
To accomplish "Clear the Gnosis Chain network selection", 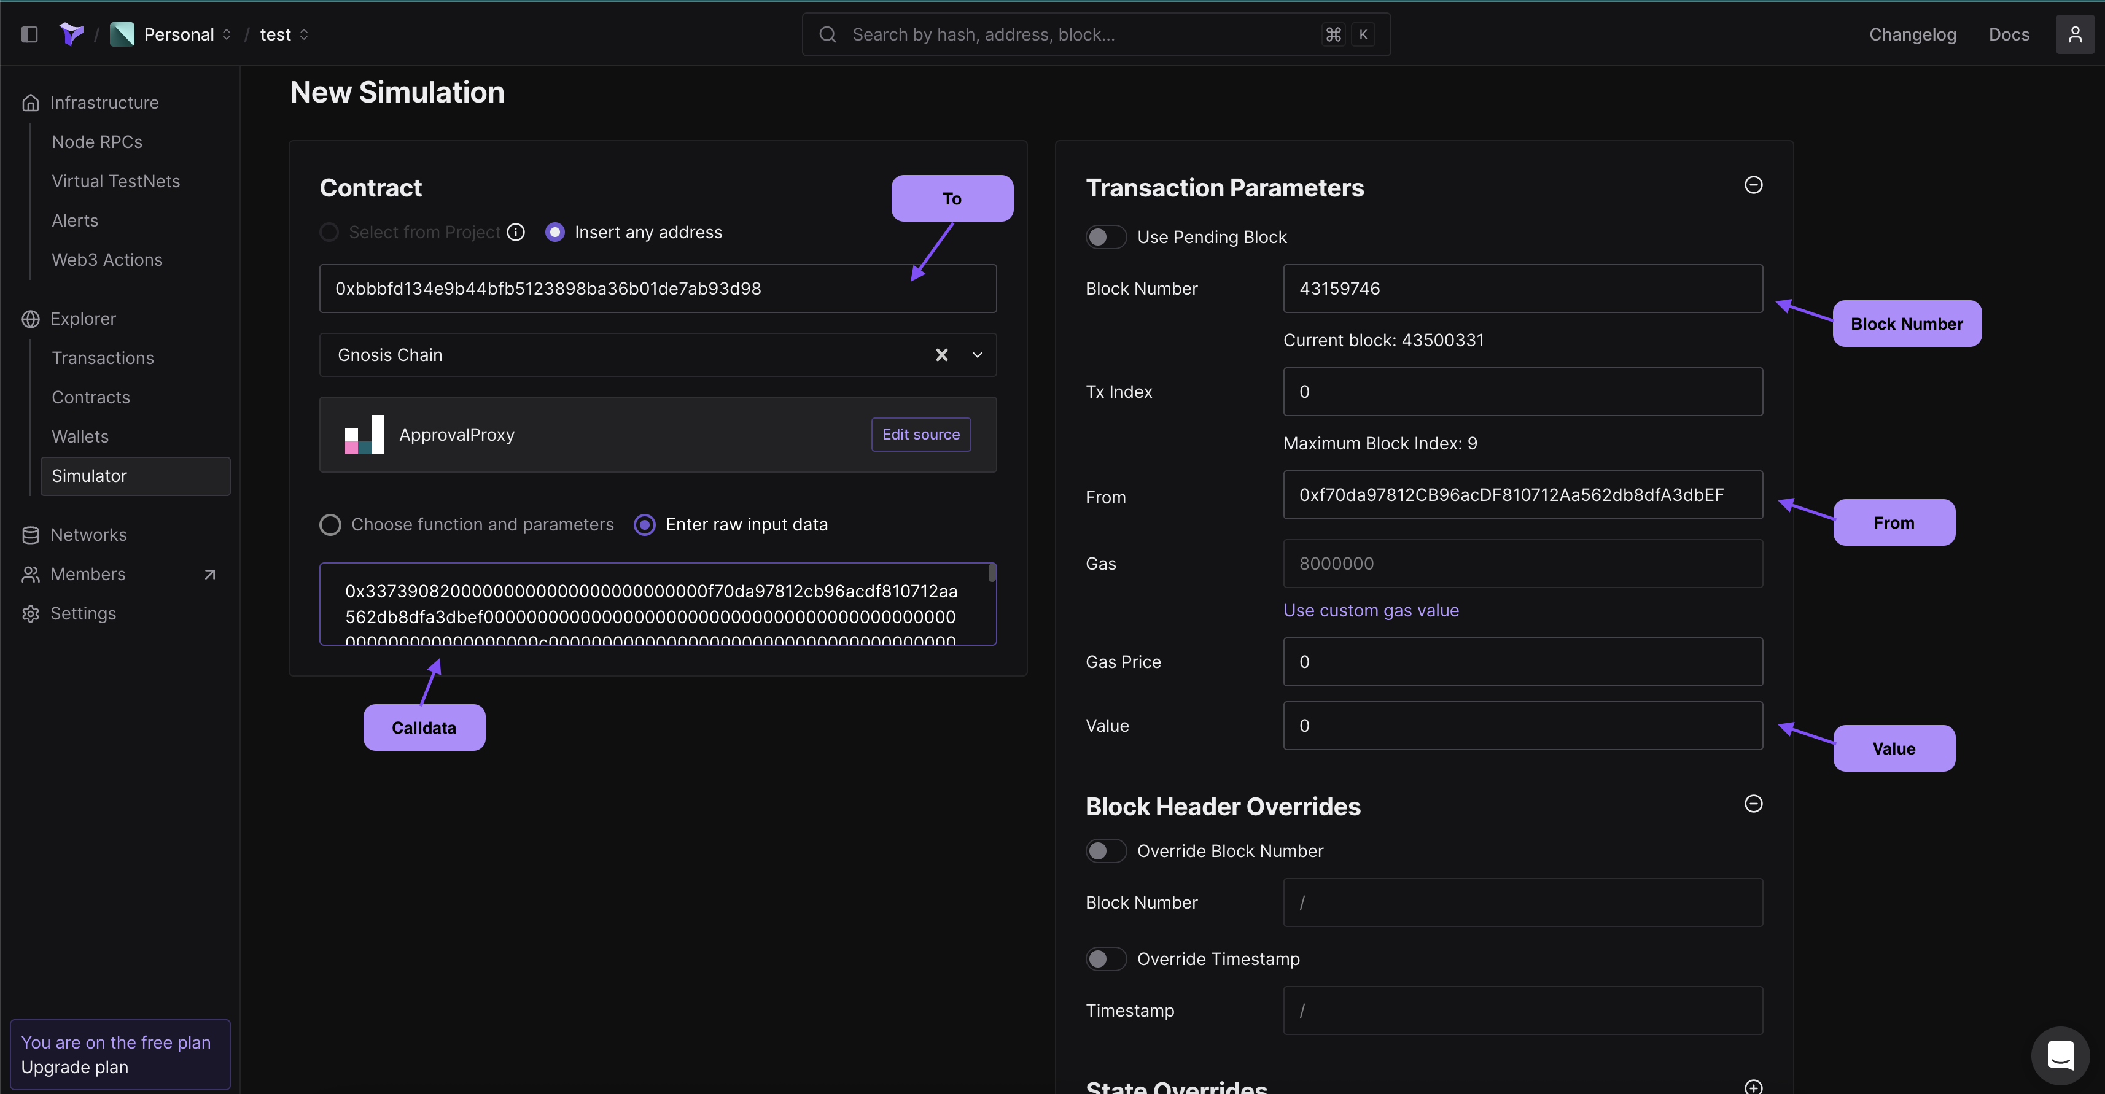I will (941, 355).
